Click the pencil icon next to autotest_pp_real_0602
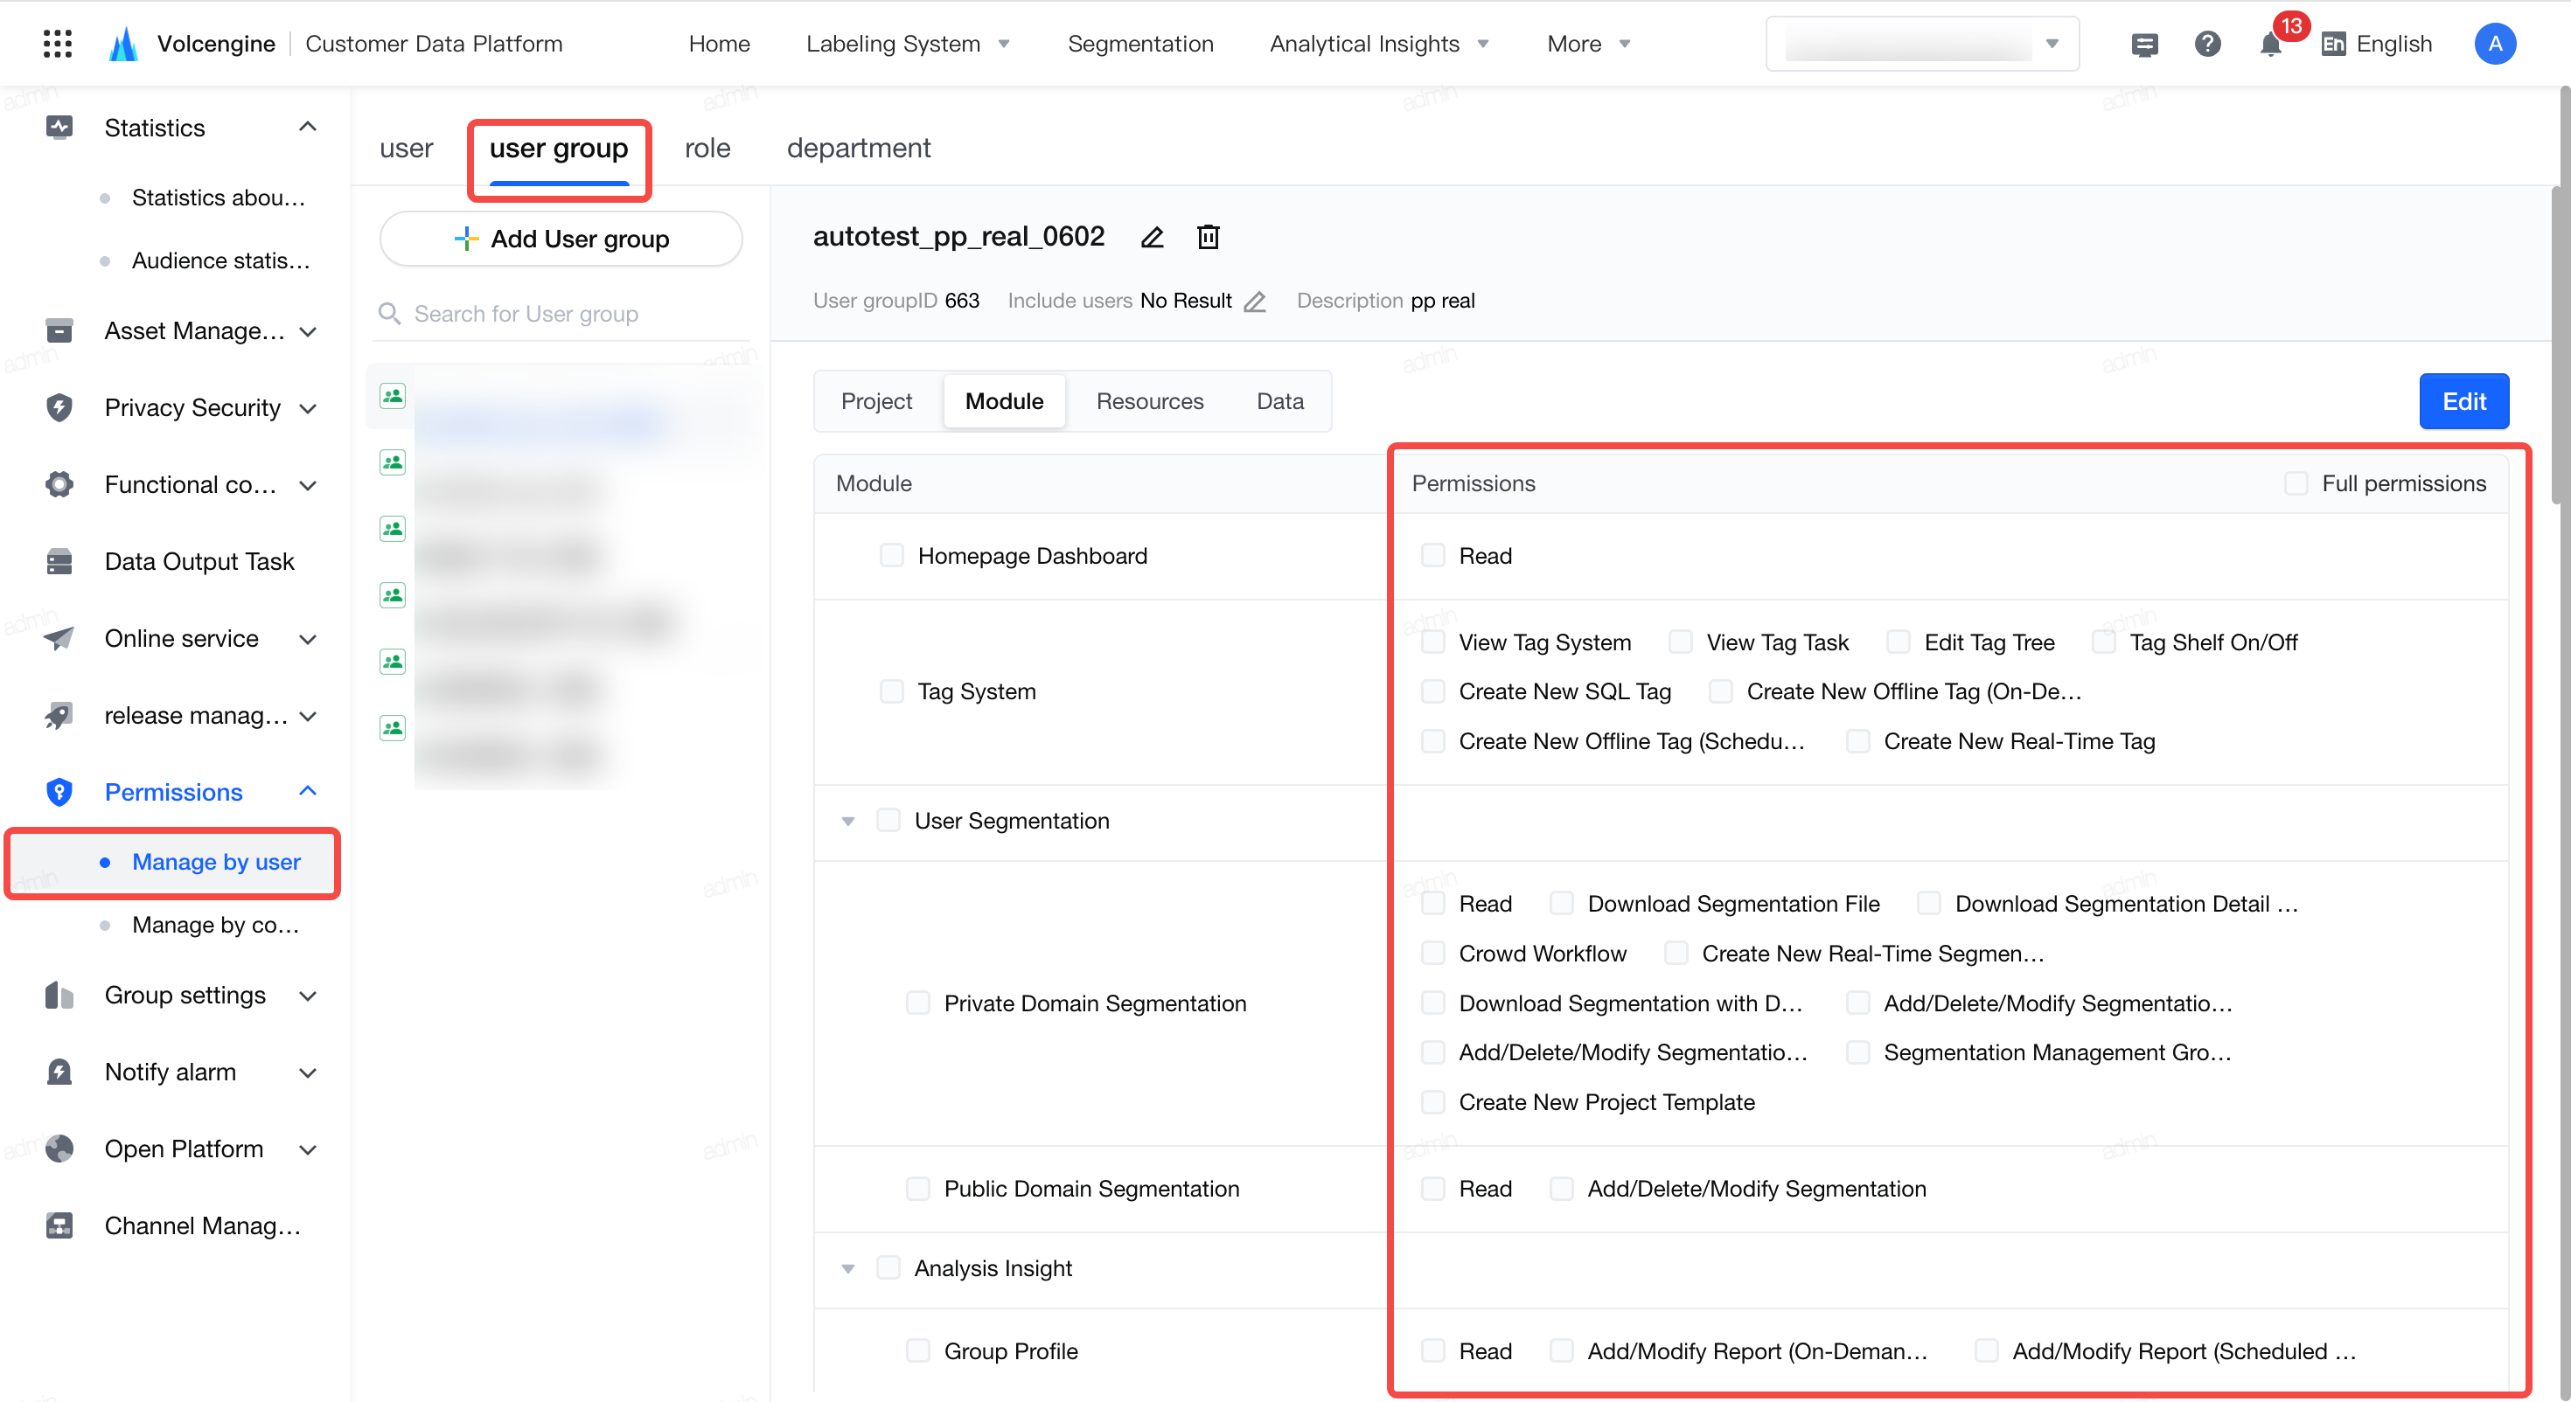2571x1402 pixels. click(1153, 238)
